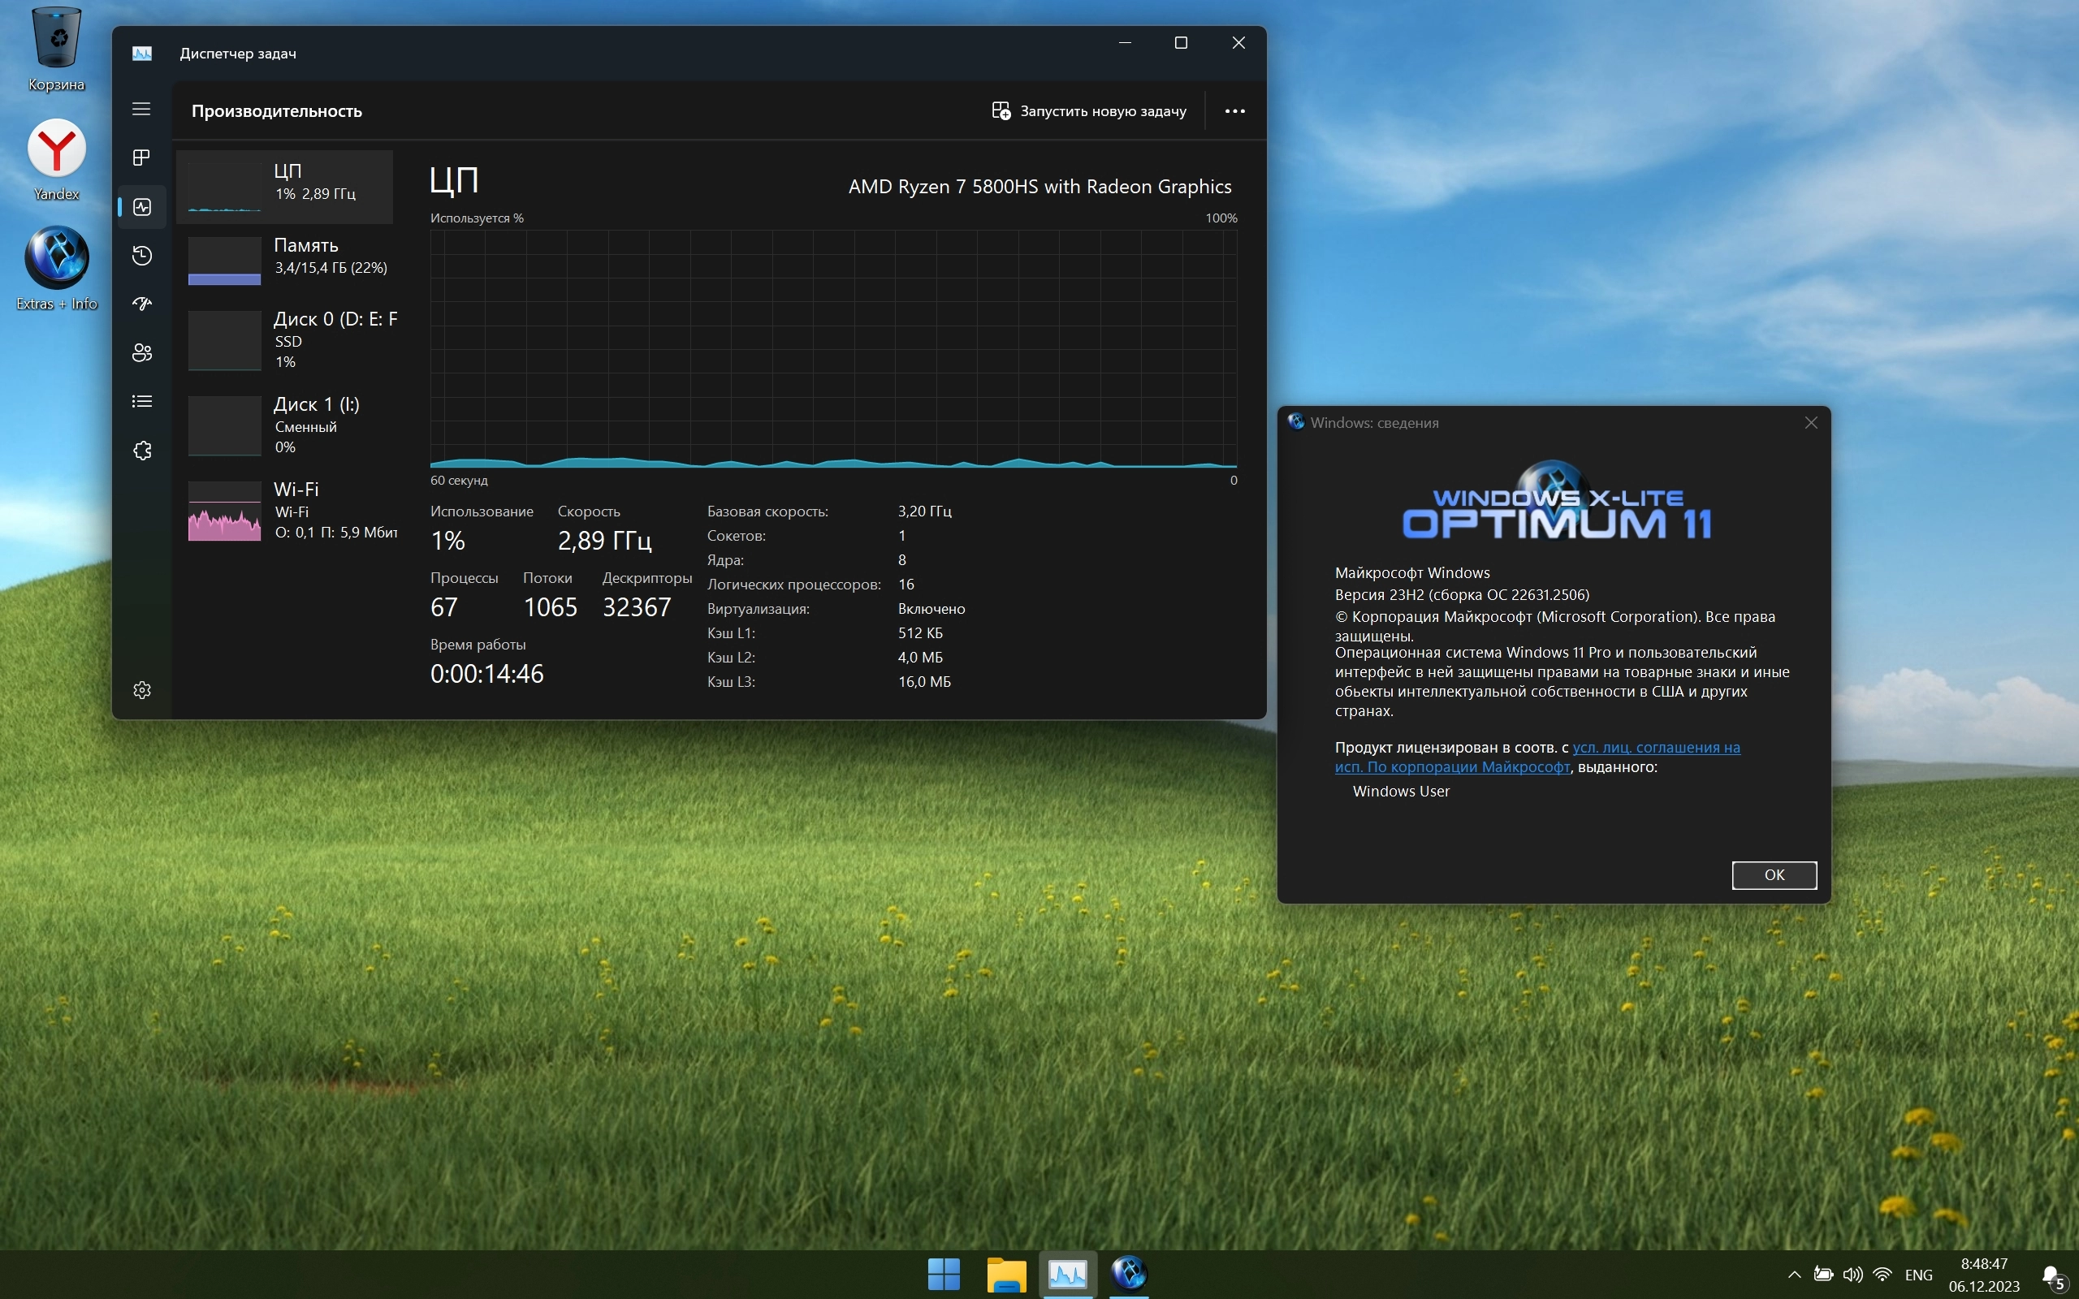Click Запустить новую задачу button
This screenshot has height=1299, width=2079.
[1089, 111]
